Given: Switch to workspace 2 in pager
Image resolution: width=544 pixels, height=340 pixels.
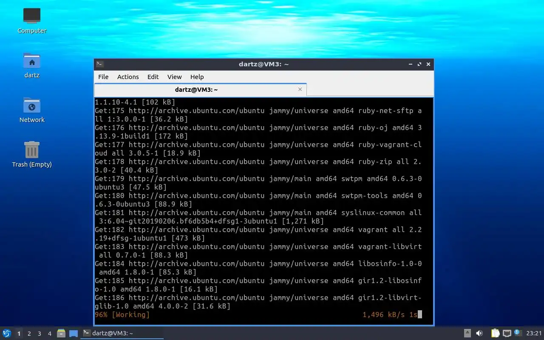Looking at the screenshot, I should pos(29,334).
